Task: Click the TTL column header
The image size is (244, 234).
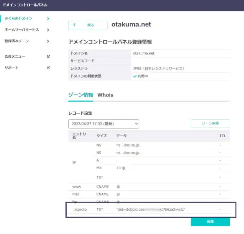Action: pos(223,136)
